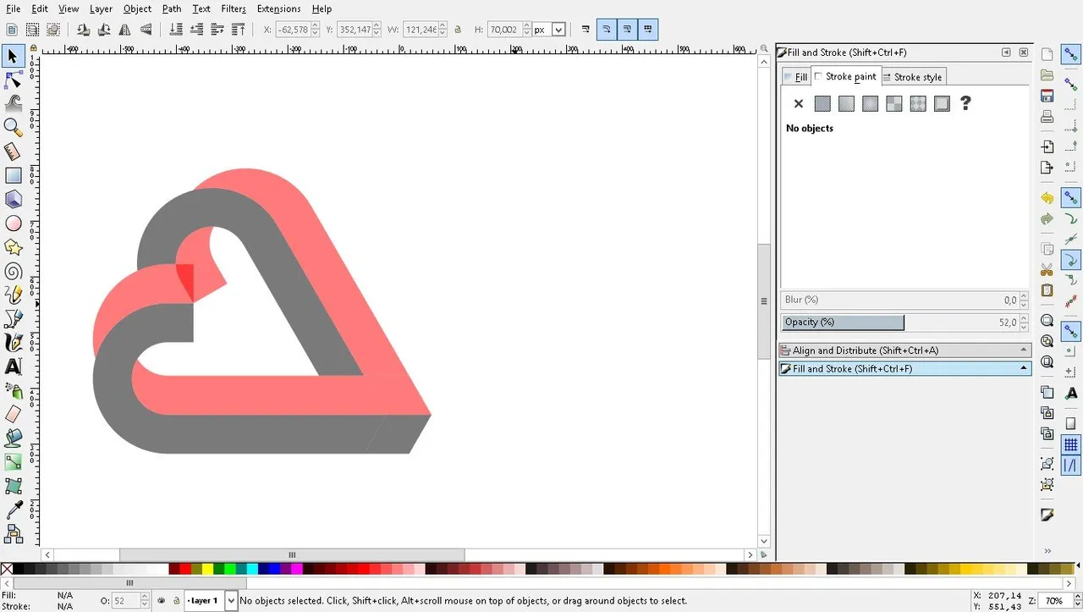Screen dimensions: 1083x612
Task: Select the Spray objects tool
Action: [x=13, y=390]
